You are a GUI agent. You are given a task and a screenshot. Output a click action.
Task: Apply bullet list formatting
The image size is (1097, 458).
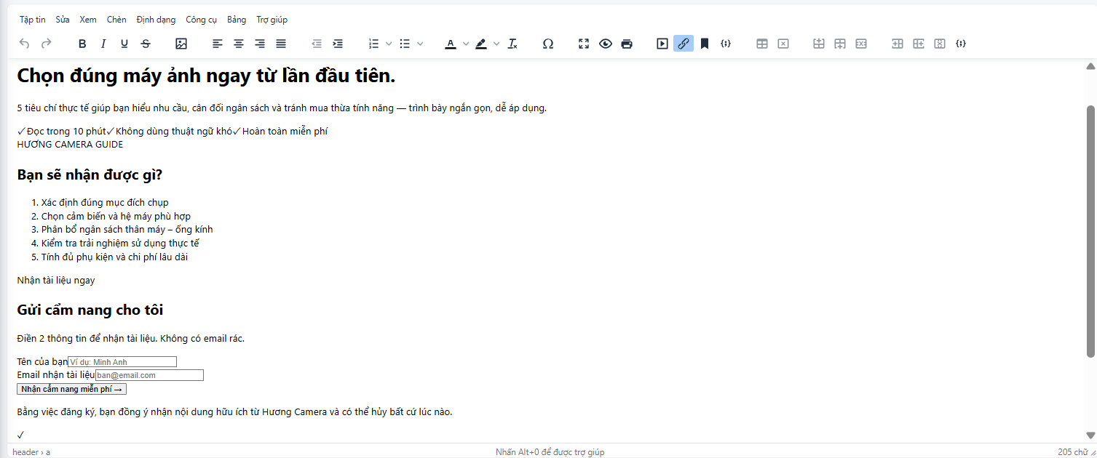[405, 44]
